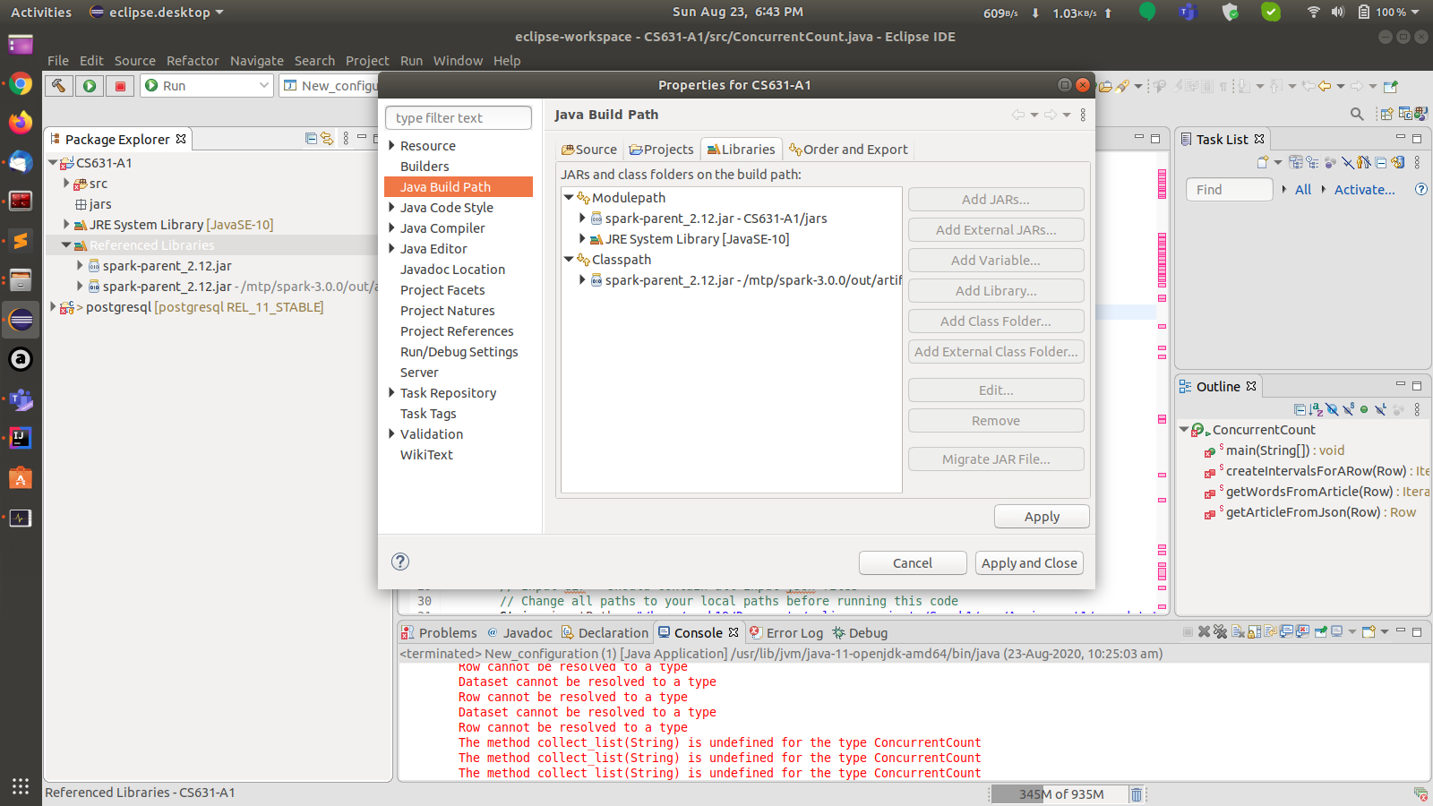Screen dimensions: 1433x806
Task: Collapse the Modulepath node
Action: pos(569,197)
